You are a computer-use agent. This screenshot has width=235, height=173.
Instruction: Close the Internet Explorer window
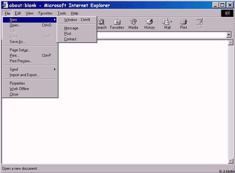(x=230, y=5)
